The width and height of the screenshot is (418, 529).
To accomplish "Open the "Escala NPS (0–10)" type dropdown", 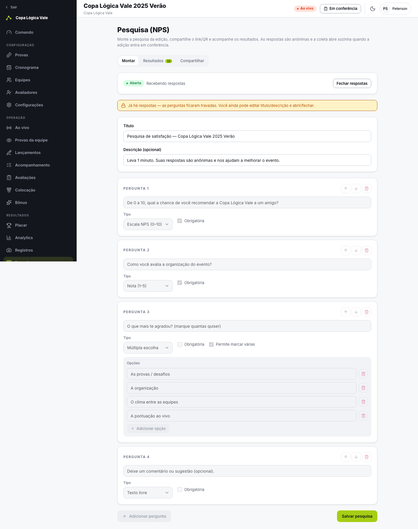I will pos(148,224).
